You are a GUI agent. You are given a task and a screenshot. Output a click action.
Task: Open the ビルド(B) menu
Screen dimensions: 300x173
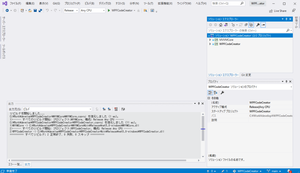(89, 4)
